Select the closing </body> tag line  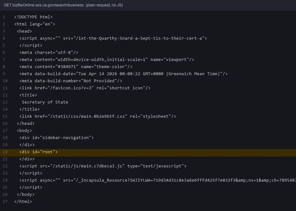click(26, 194)
